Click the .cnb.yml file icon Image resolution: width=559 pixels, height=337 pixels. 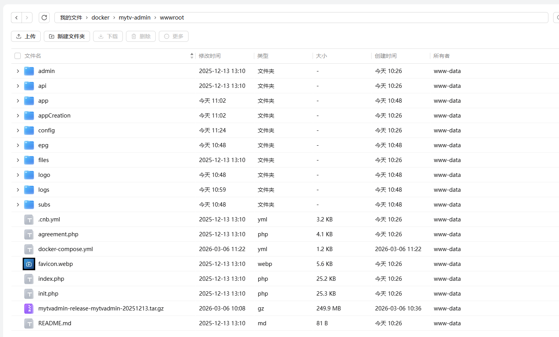(x=29, y=219)
